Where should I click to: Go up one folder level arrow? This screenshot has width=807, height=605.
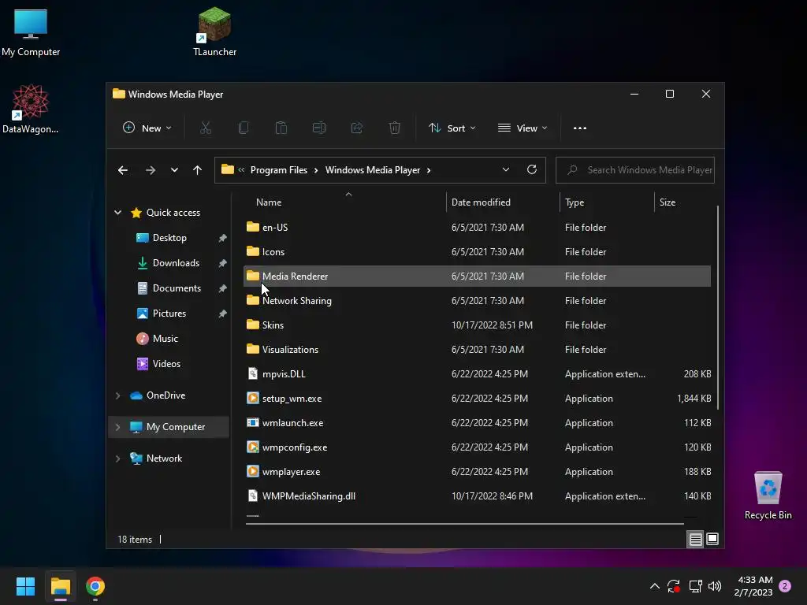click(197, 170)
